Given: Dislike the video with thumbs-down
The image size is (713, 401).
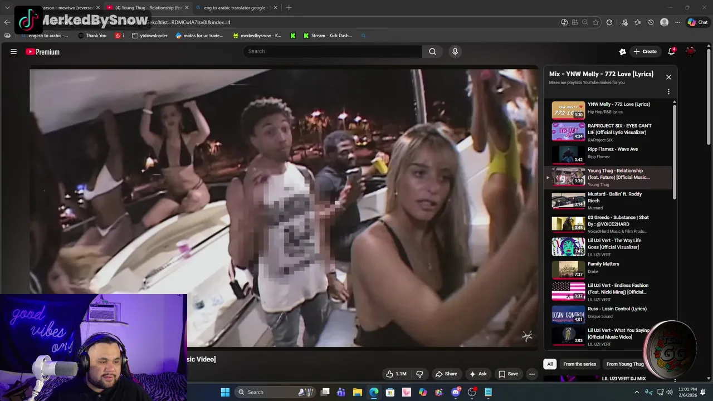Looking at the screenshot, I should click(419, 374).
